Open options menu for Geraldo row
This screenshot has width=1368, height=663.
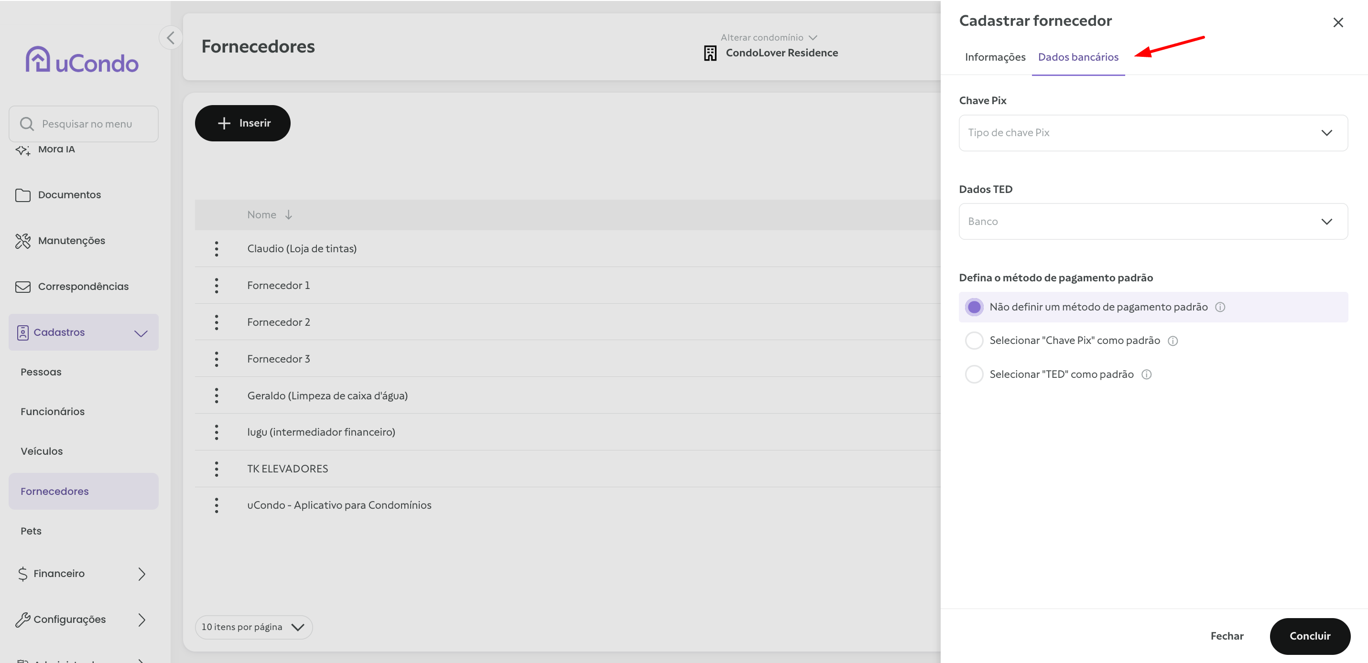pyautogui.click(x=216, y=396)
